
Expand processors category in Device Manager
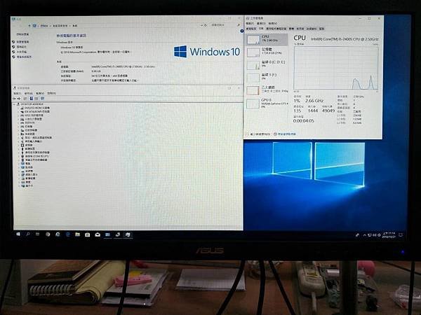[18, 145]
